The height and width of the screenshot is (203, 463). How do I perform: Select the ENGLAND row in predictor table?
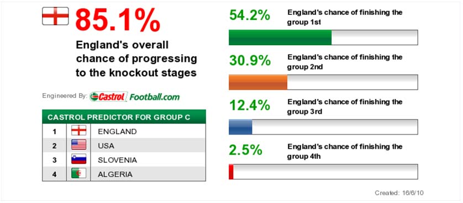[x=124, y=131]
